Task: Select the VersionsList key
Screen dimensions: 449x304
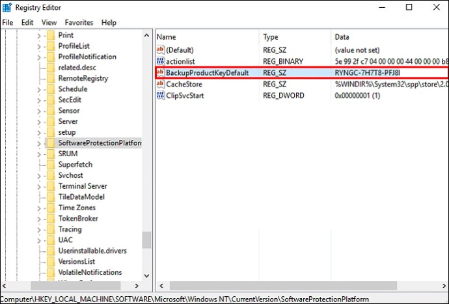Action: click(x=76, y=262)
